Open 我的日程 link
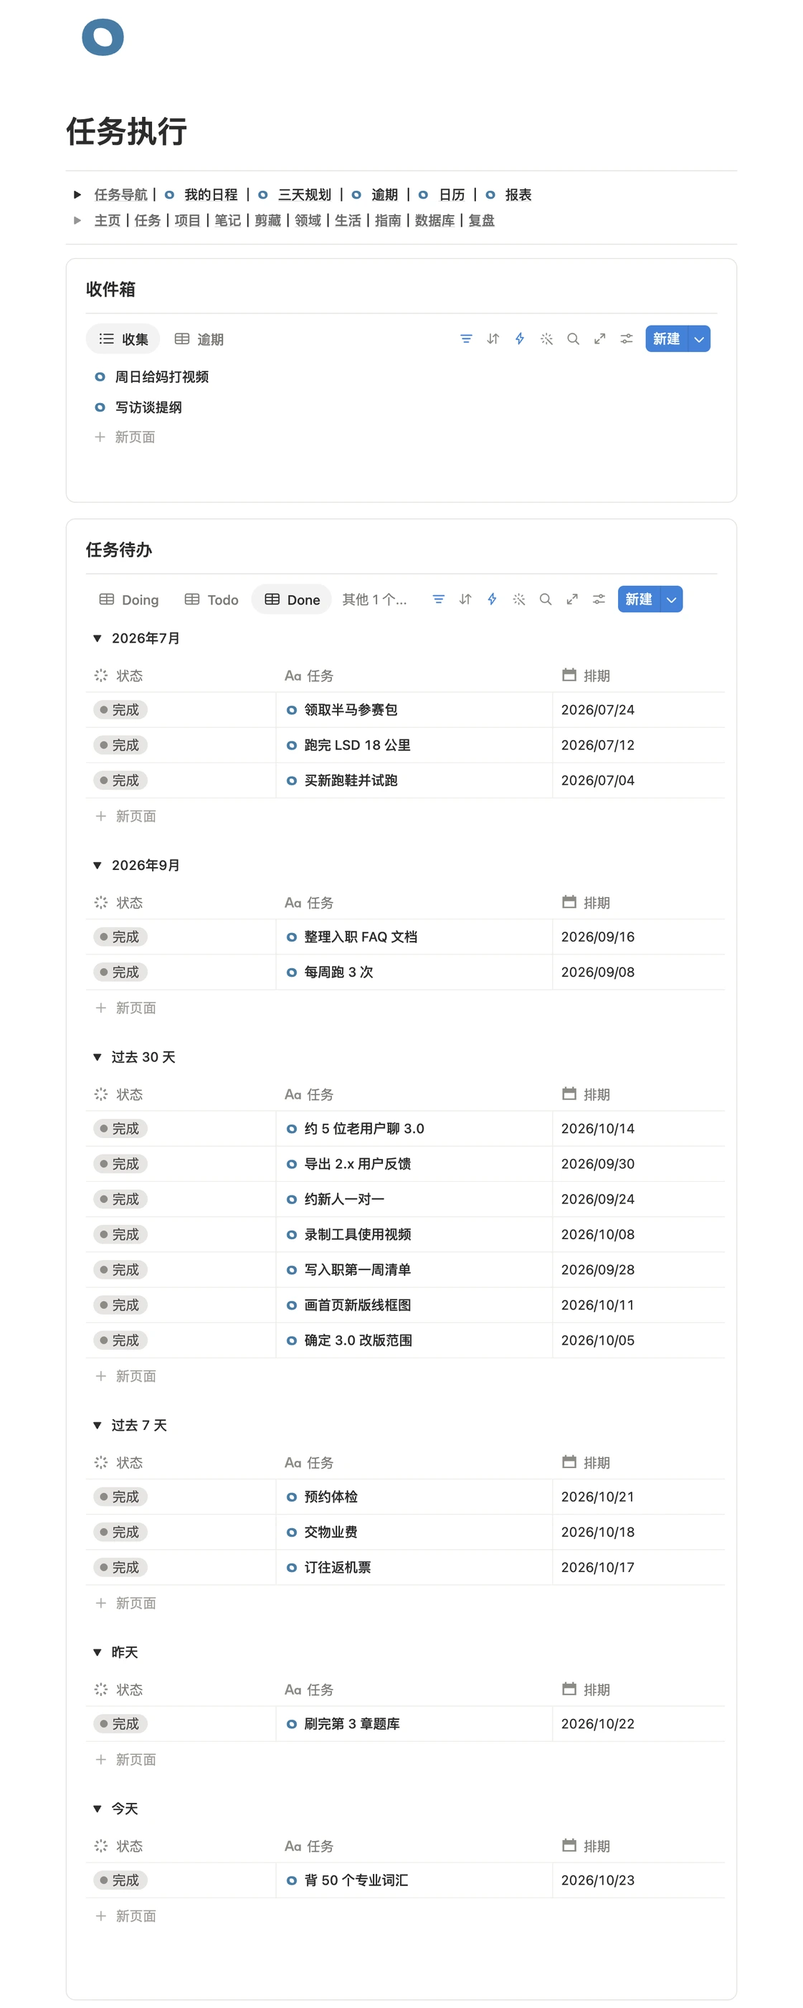 (211, 194)
